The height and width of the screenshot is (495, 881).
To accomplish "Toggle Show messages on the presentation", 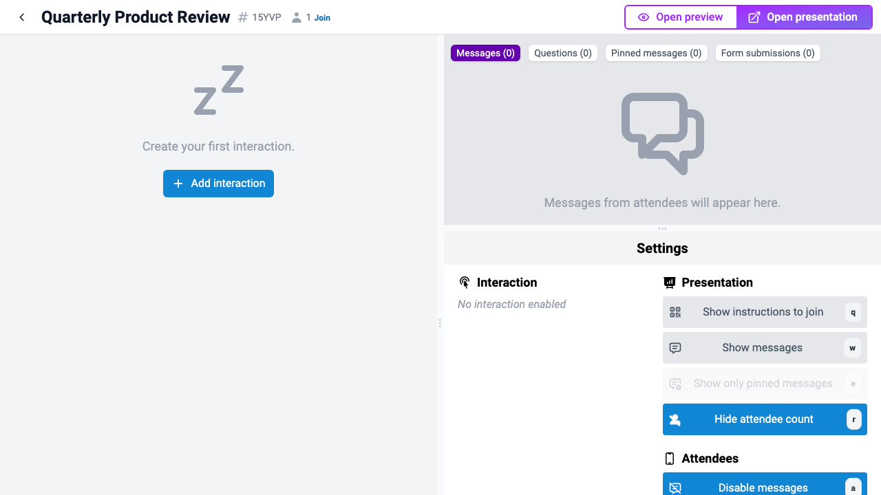I will [x=765, y=348].
